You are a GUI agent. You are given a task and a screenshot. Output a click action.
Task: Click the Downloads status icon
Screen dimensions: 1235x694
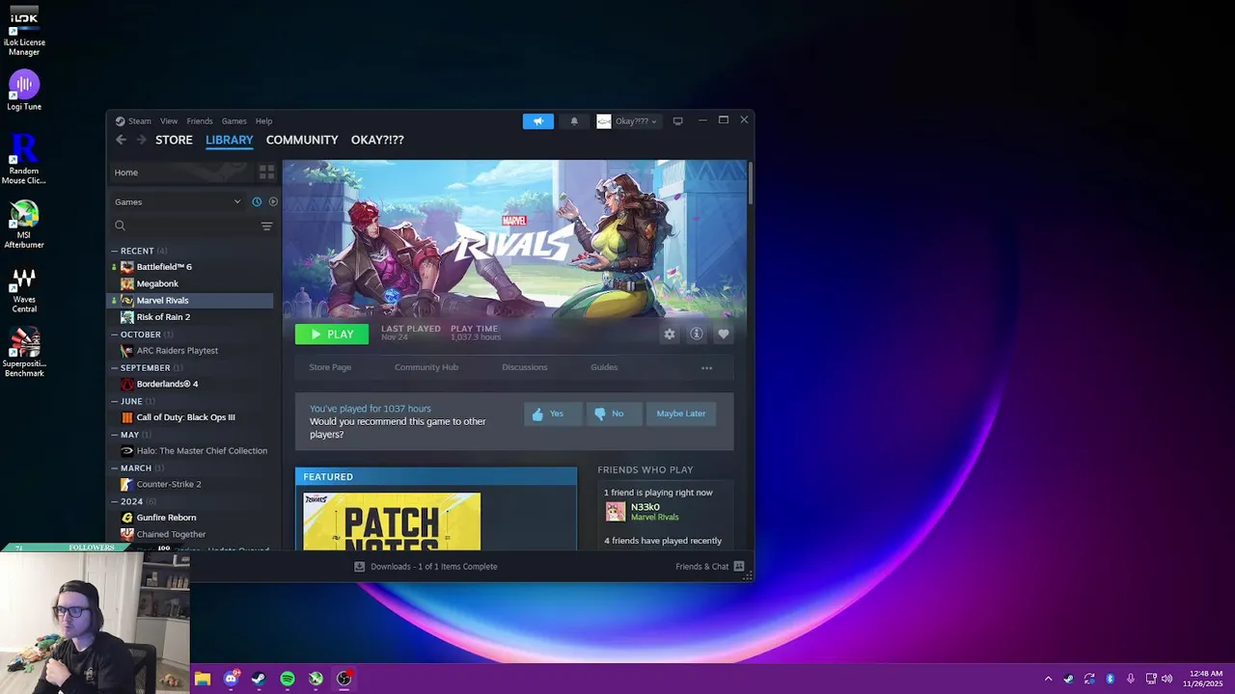pyautogui.click(x=360, y=567)
